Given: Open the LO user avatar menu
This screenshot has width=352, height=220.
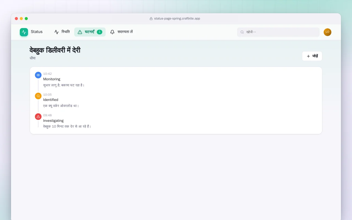Looking at the screenshot, I should click(328, 32).
